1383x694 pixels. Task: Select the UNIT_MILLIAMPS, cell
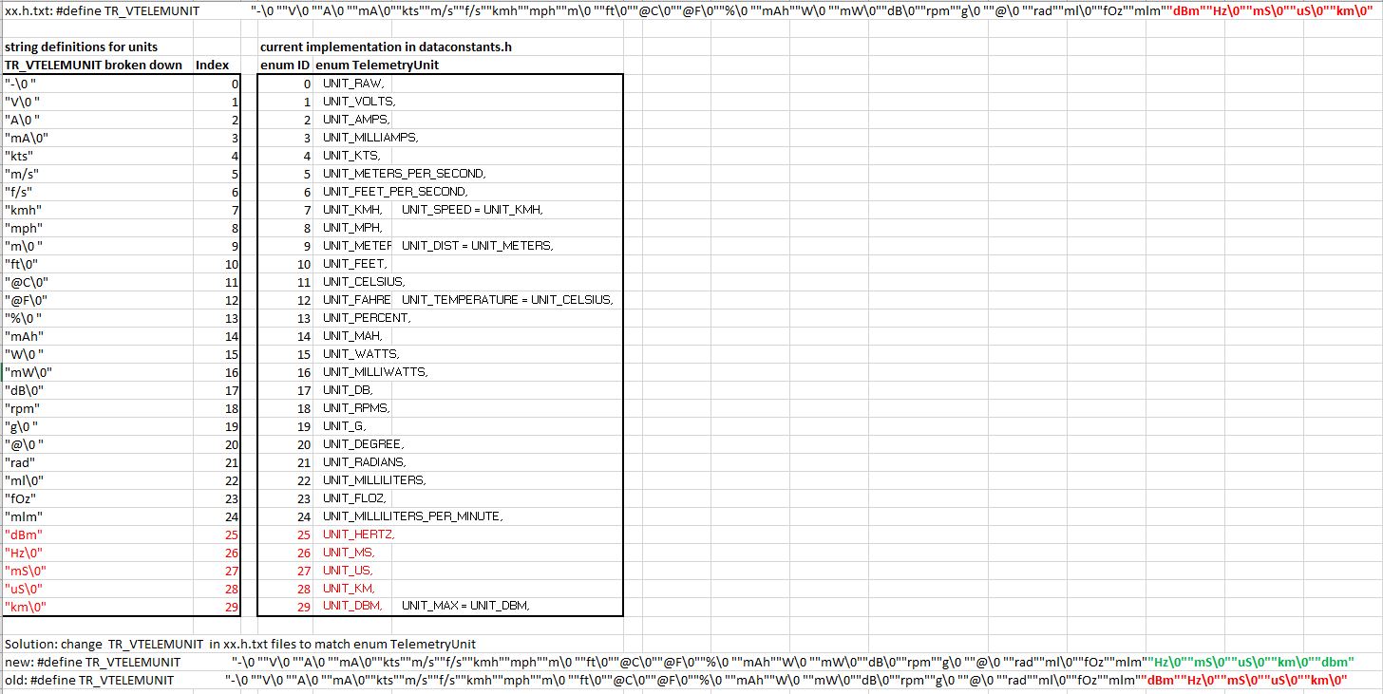pyautogui.click(x=369, y=138)
